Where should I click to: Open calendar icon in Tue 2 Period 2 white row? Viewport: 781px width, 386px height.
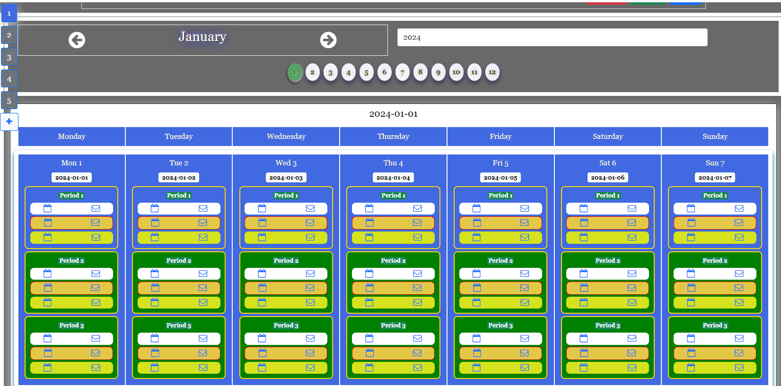155,274
